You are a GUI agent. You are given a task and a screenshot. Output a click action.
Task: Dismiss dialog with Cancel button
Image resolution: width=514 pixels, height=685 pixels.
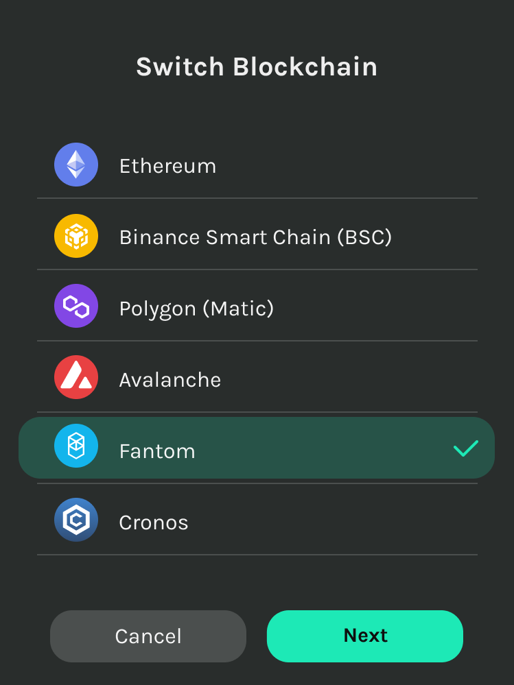point(148,636)
